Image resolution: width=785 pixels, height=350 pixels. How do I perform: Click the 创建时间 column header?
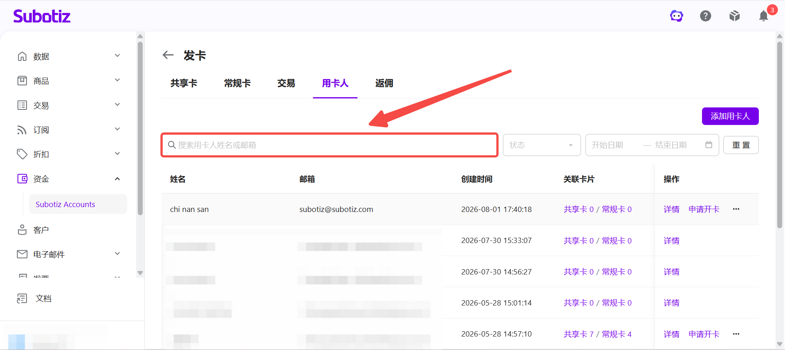click(477, 179)
